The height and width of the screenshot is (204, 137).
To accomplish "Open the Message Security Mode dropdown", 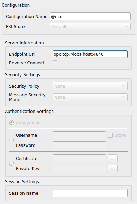I will [x=90, y=97].
